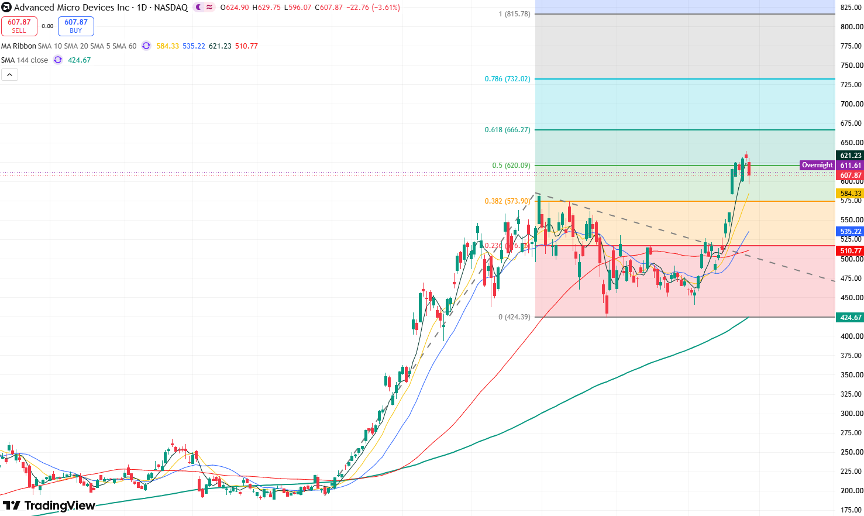Click the yellow 584.33 price tag on axis
This screenshot has width=864, height=516.
point(851,194)
